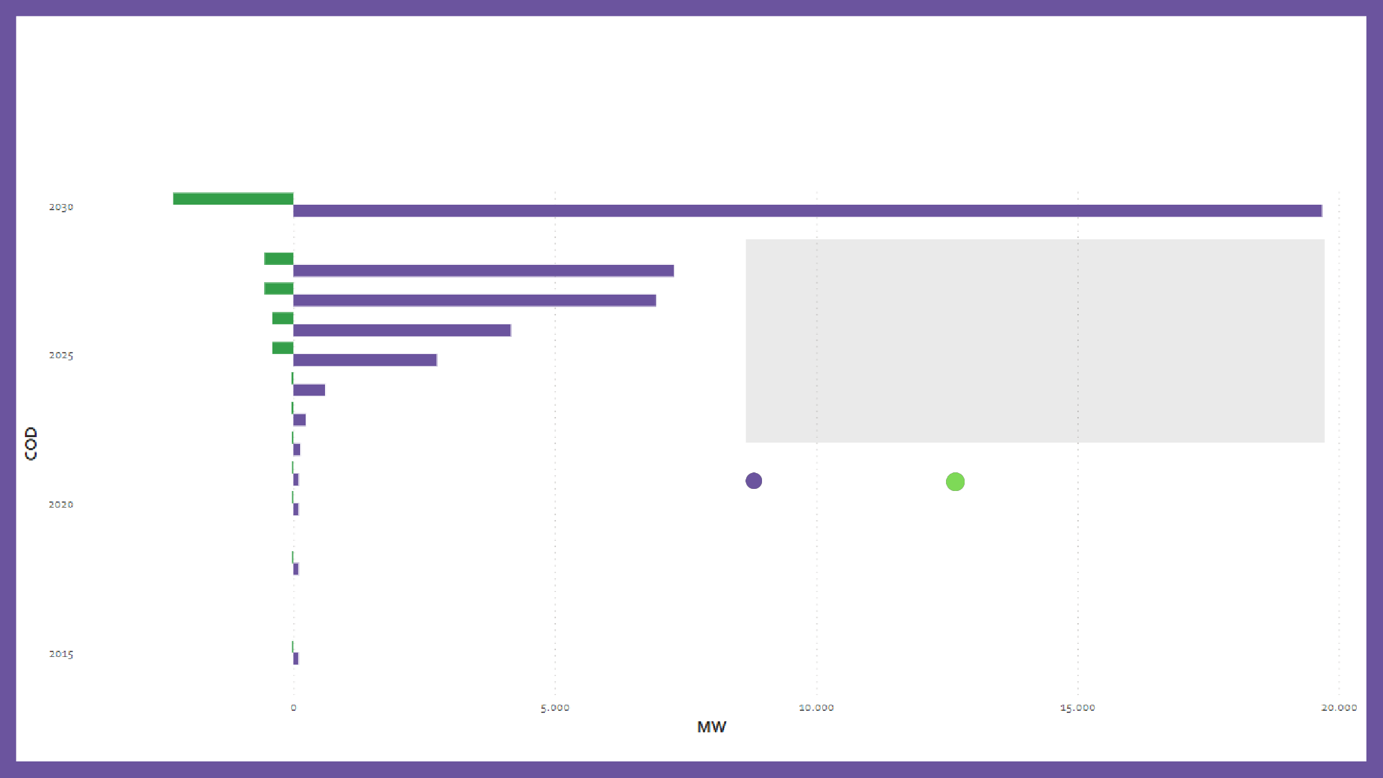Click the purple legend dot

754,481
